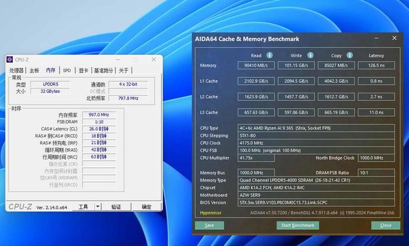Image resolution: width=409 pixels, height=246 pixels.
Task: Click the CPU Clock value 4175.0 MHz
Action: pyautogui.click(x=316, y=143)
